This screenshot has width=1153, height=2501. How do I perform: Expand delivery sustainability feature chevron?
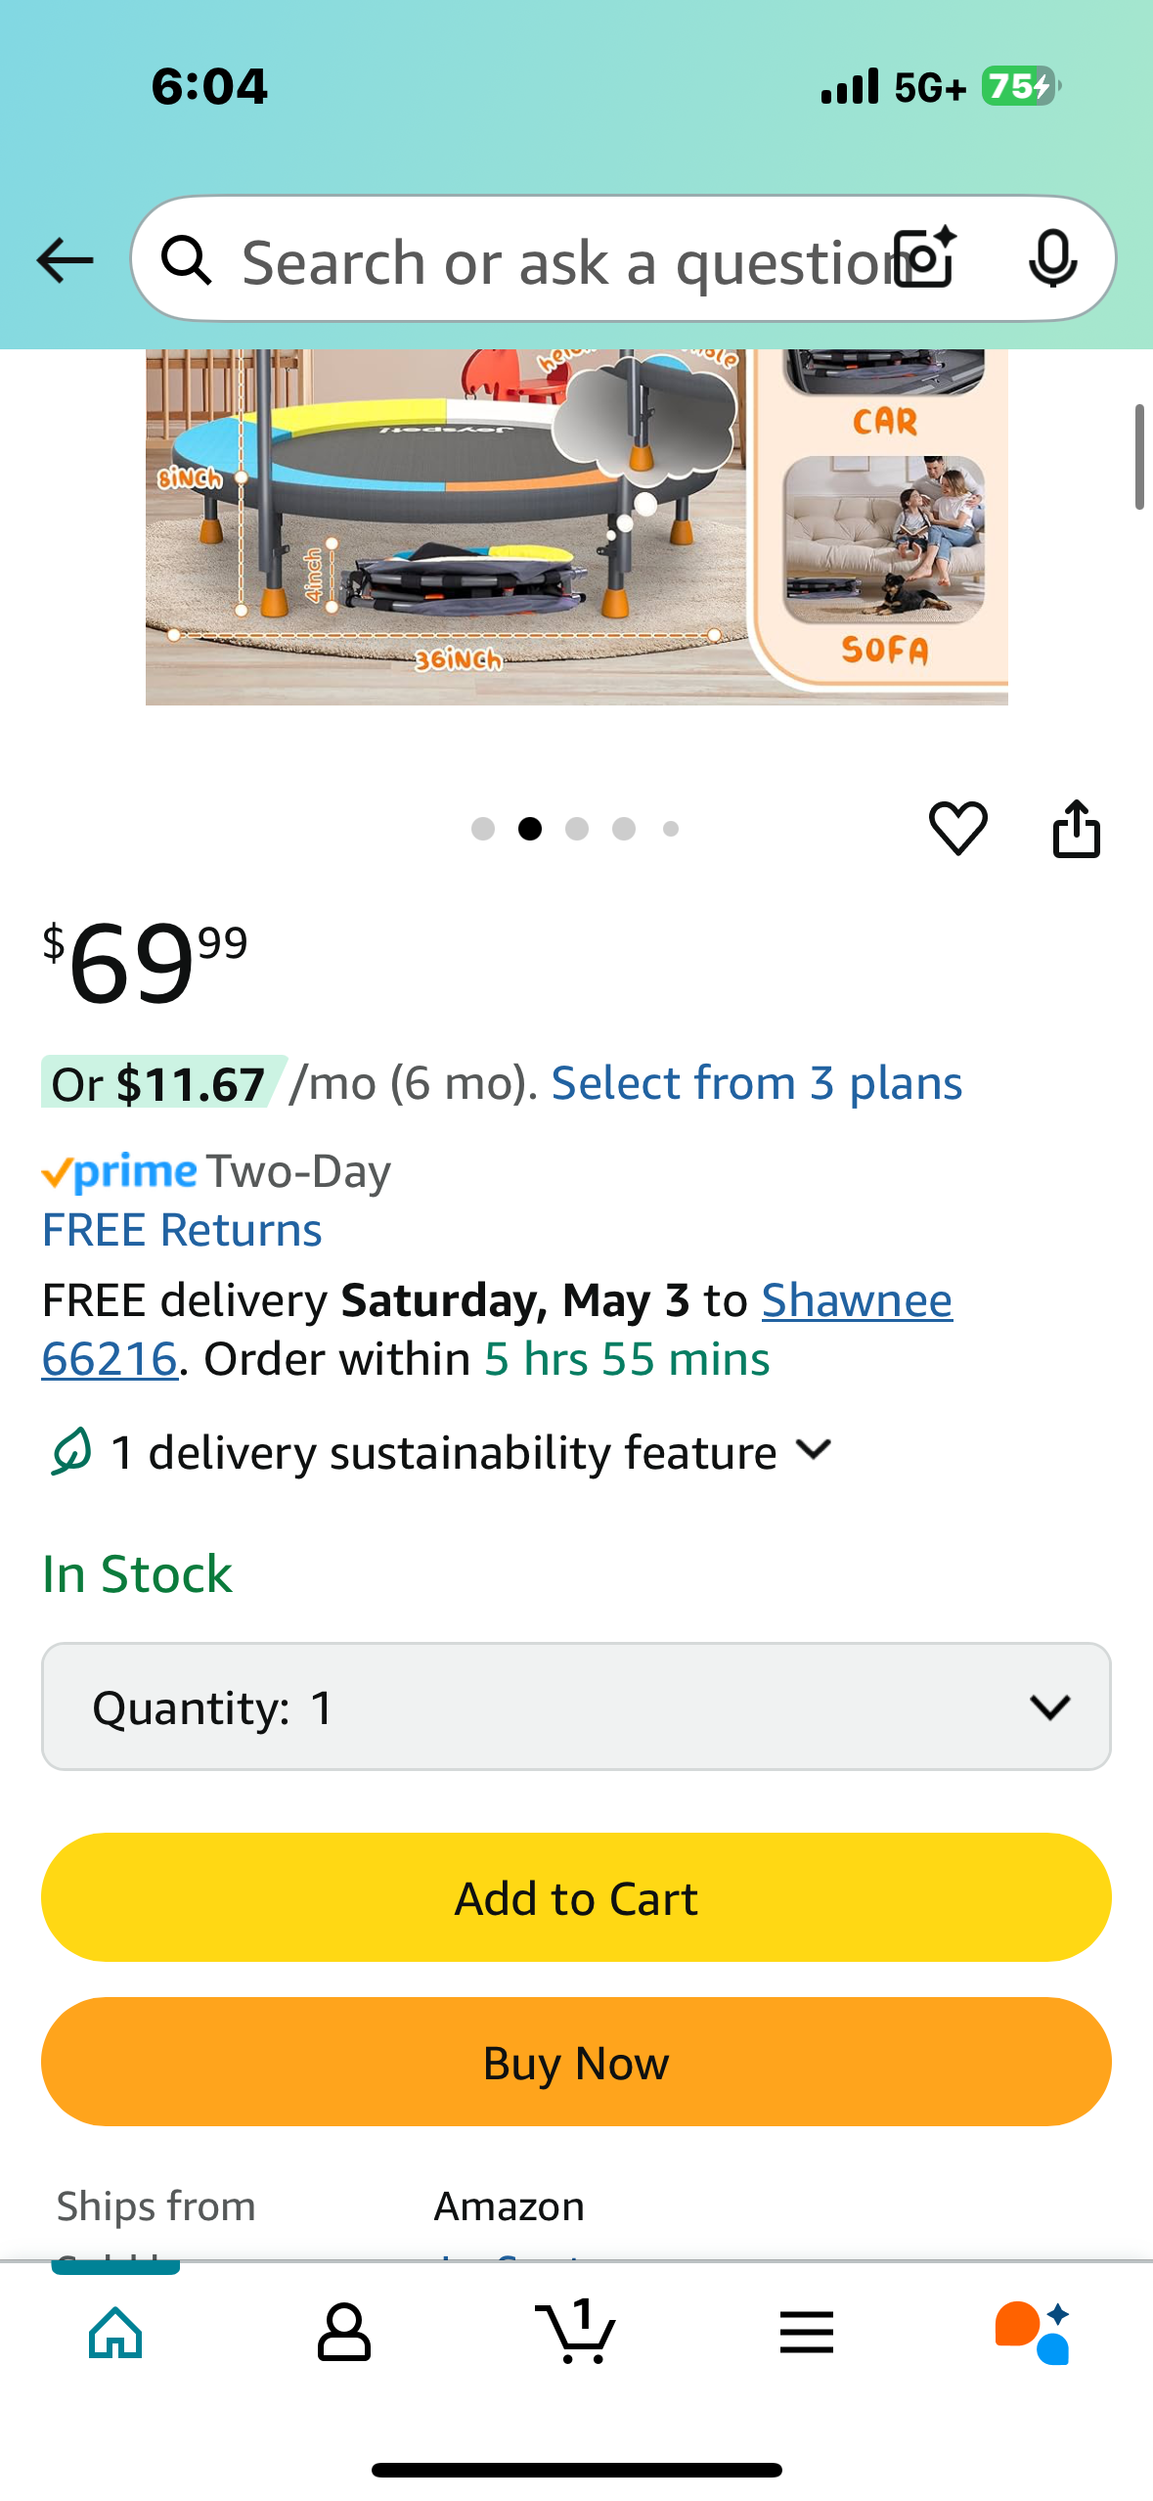coord(814,1449)
